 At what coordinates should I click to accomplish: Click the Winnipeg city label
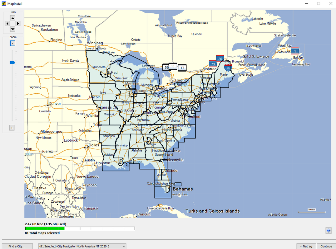(95, 43)
